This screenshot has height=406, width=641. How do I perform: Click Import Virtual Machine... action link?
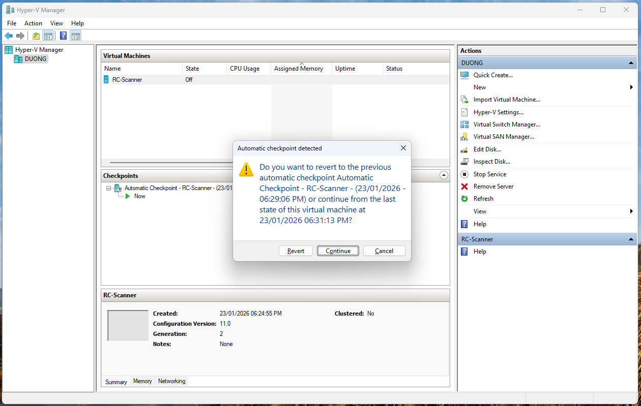pos(507,100)
